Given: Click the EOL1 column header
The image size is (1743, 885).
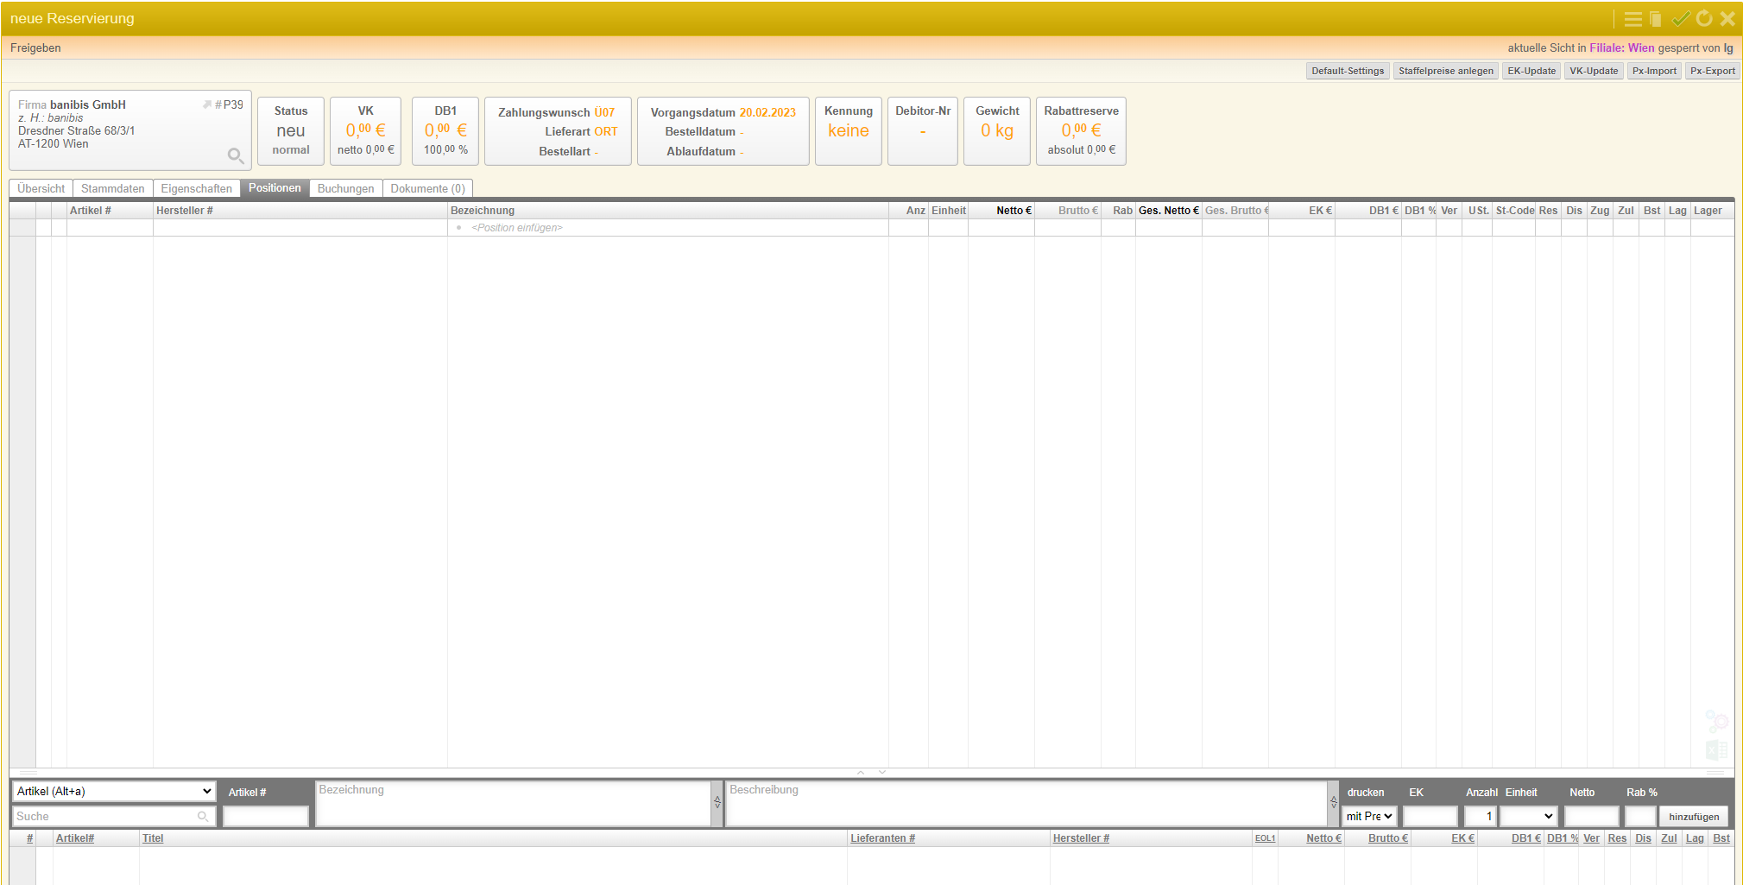Looking at the screenshot, I should 1265,838.
